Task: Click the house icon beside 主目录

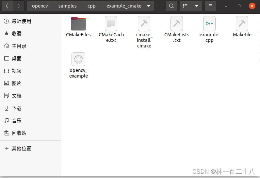Action: 7,46
